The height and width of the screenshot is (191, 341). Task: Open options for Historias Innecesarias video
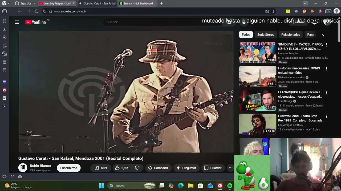327,69
